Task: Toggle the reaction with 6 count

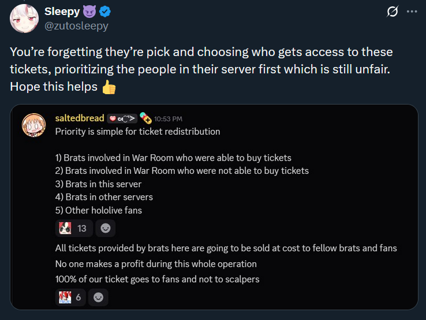Action: [72, 297]
